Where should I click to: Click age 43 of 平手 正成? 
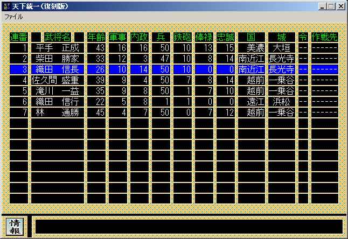pyautogui.click(x=96, y=48)
